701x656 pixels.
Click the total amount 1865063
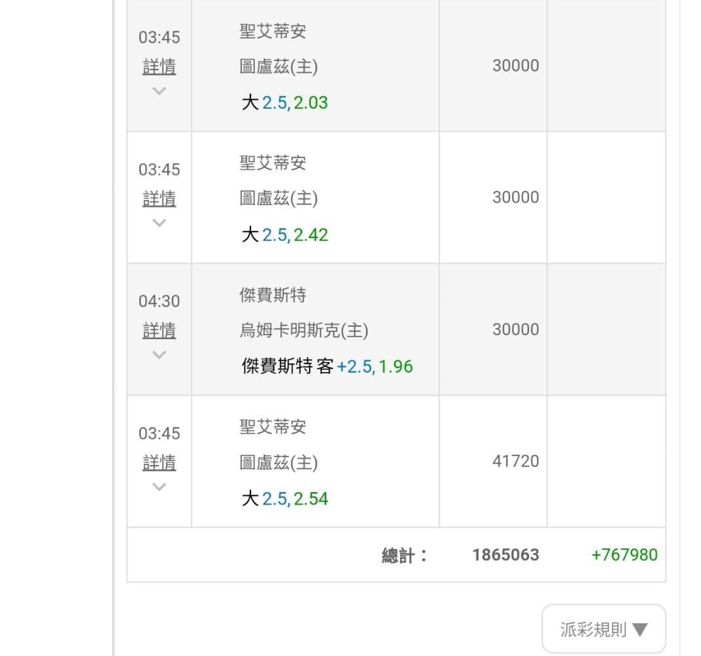coord(505,555)
